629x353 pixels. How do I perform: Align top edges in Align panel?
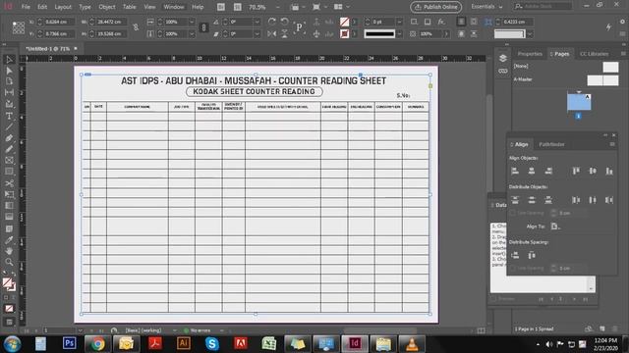click(x=576, y=172)
